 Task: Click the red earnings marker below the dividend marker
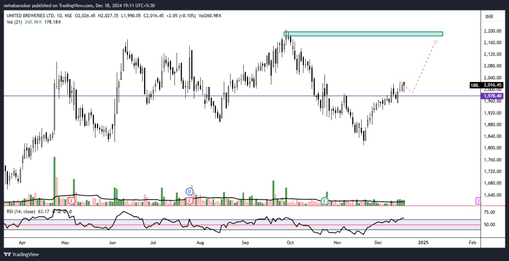pyautogui.click(x=189, y=201)
